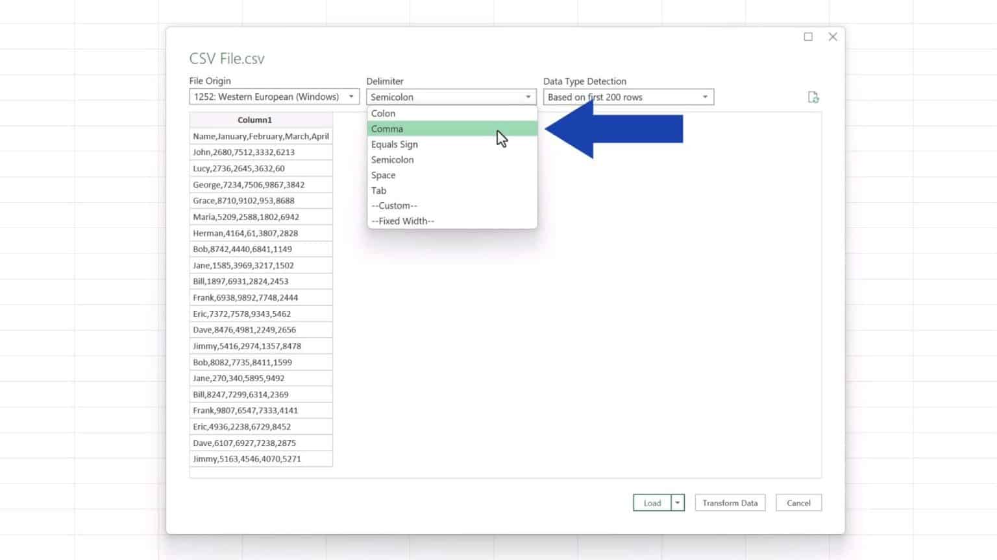Cancel the CSV import dialog
This screenshot has width=997, height=560.
click(x=798, y=502)
